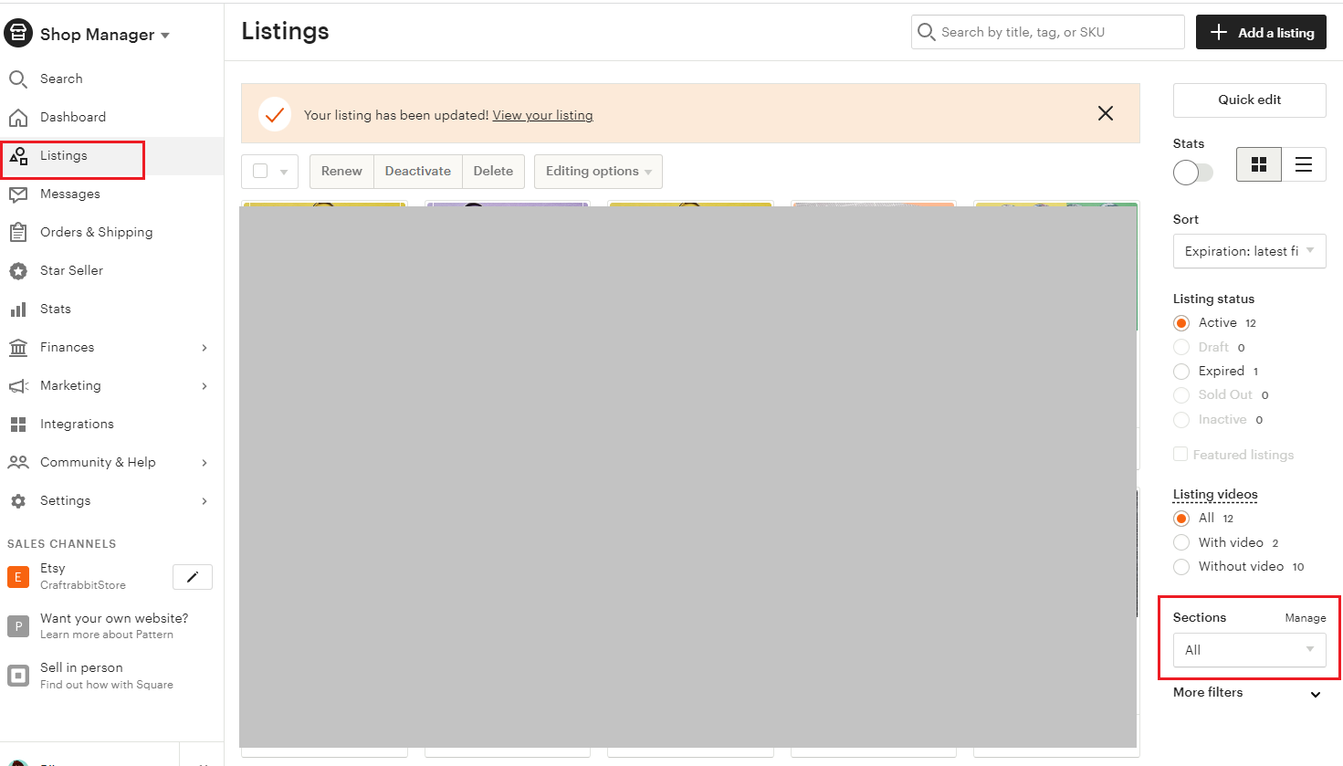Edit Etsy shop with pencil icon
This screenshot has width=1343, height=766.
[193, 577]
